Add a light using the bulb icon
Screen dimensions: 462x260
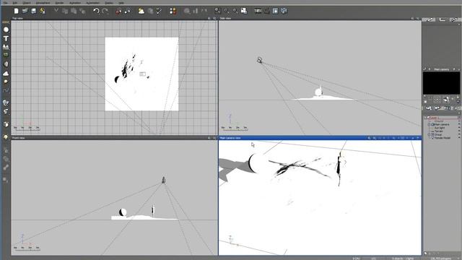click(6, 137)
